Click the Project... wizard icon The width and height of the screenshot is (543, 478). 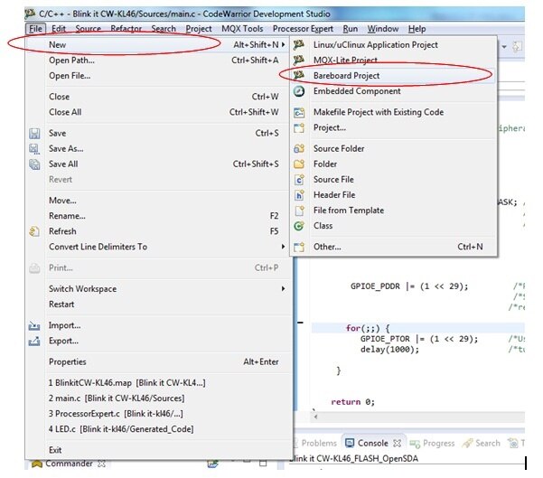tap(298, 127)
